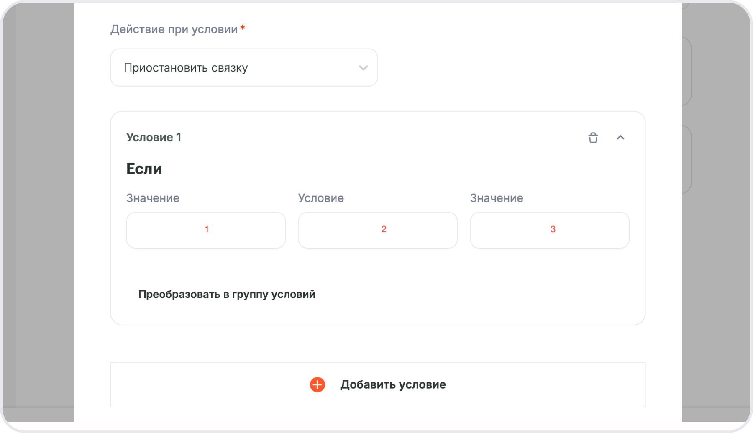Open the Условие field marked 2

click(x=377, y=230)
